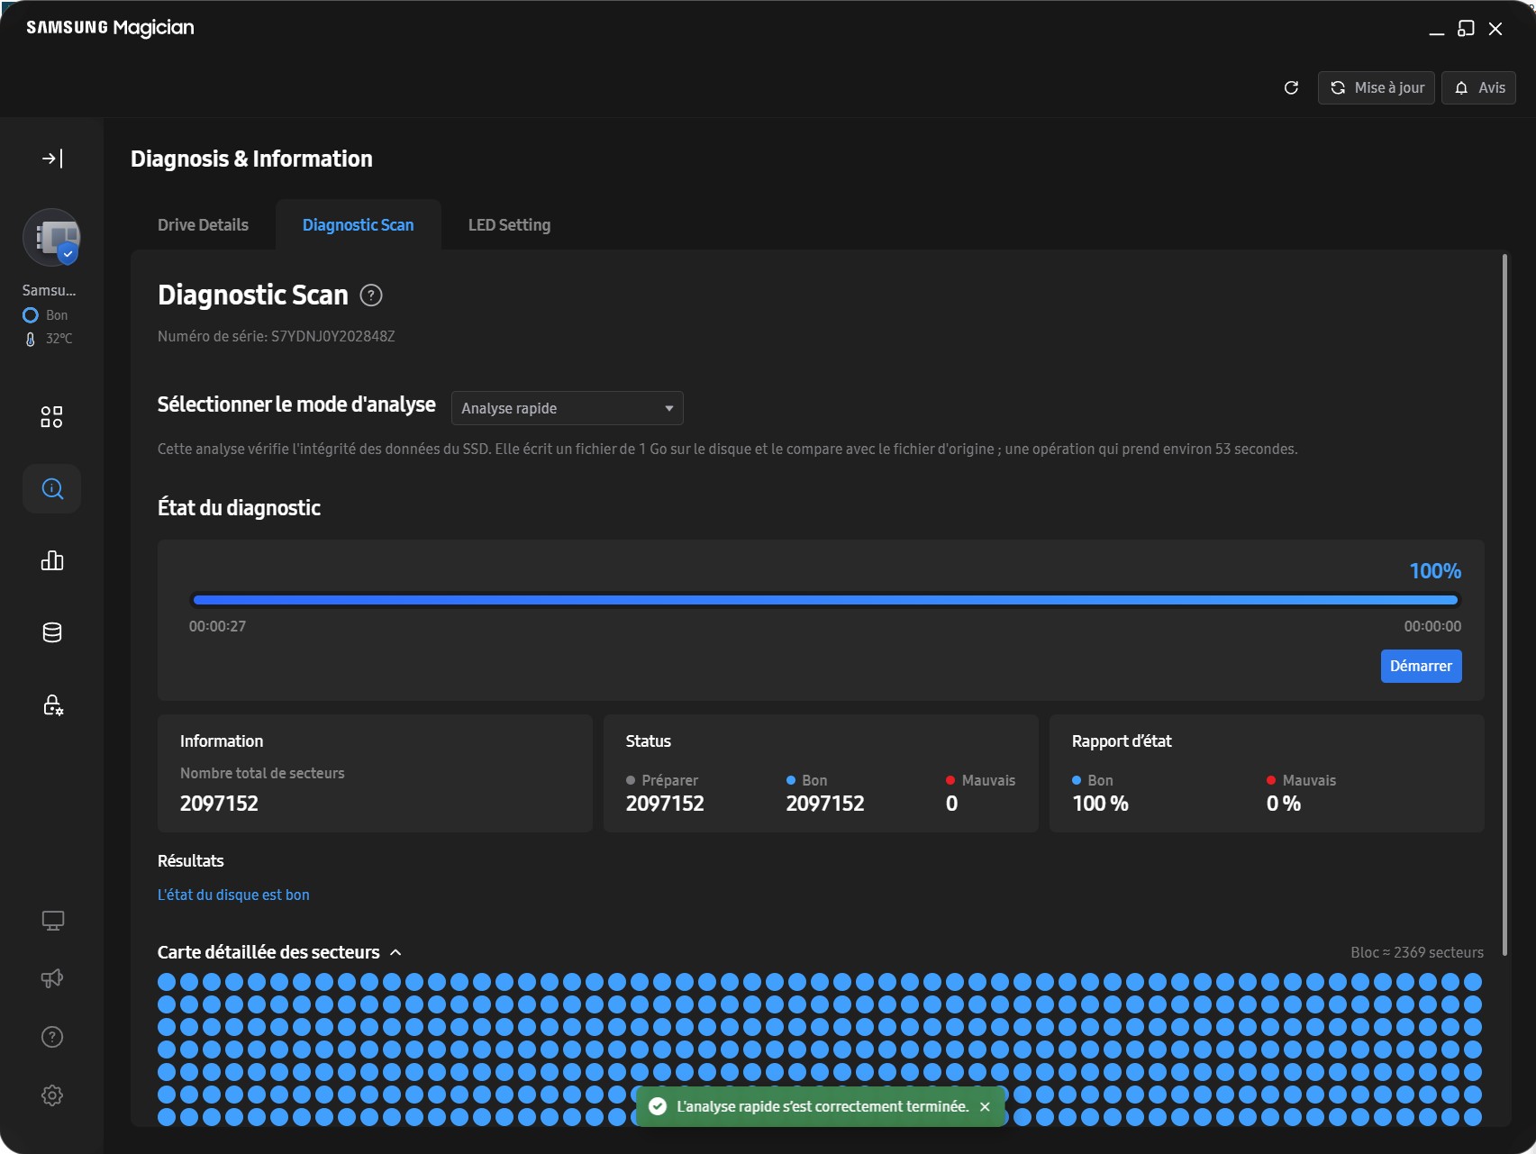1536x1154 pixels.
Task: Open the settings gear icon
Action: [x=52, y=1095]
